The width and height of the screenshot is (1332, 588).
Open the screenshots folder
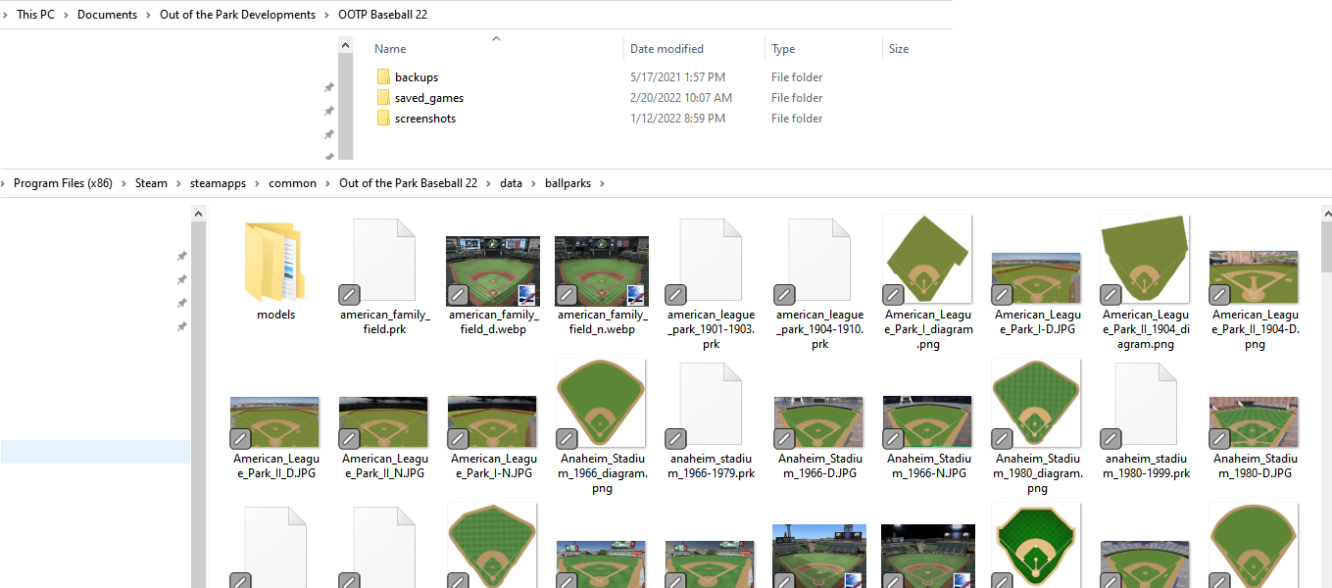[424, 119]
